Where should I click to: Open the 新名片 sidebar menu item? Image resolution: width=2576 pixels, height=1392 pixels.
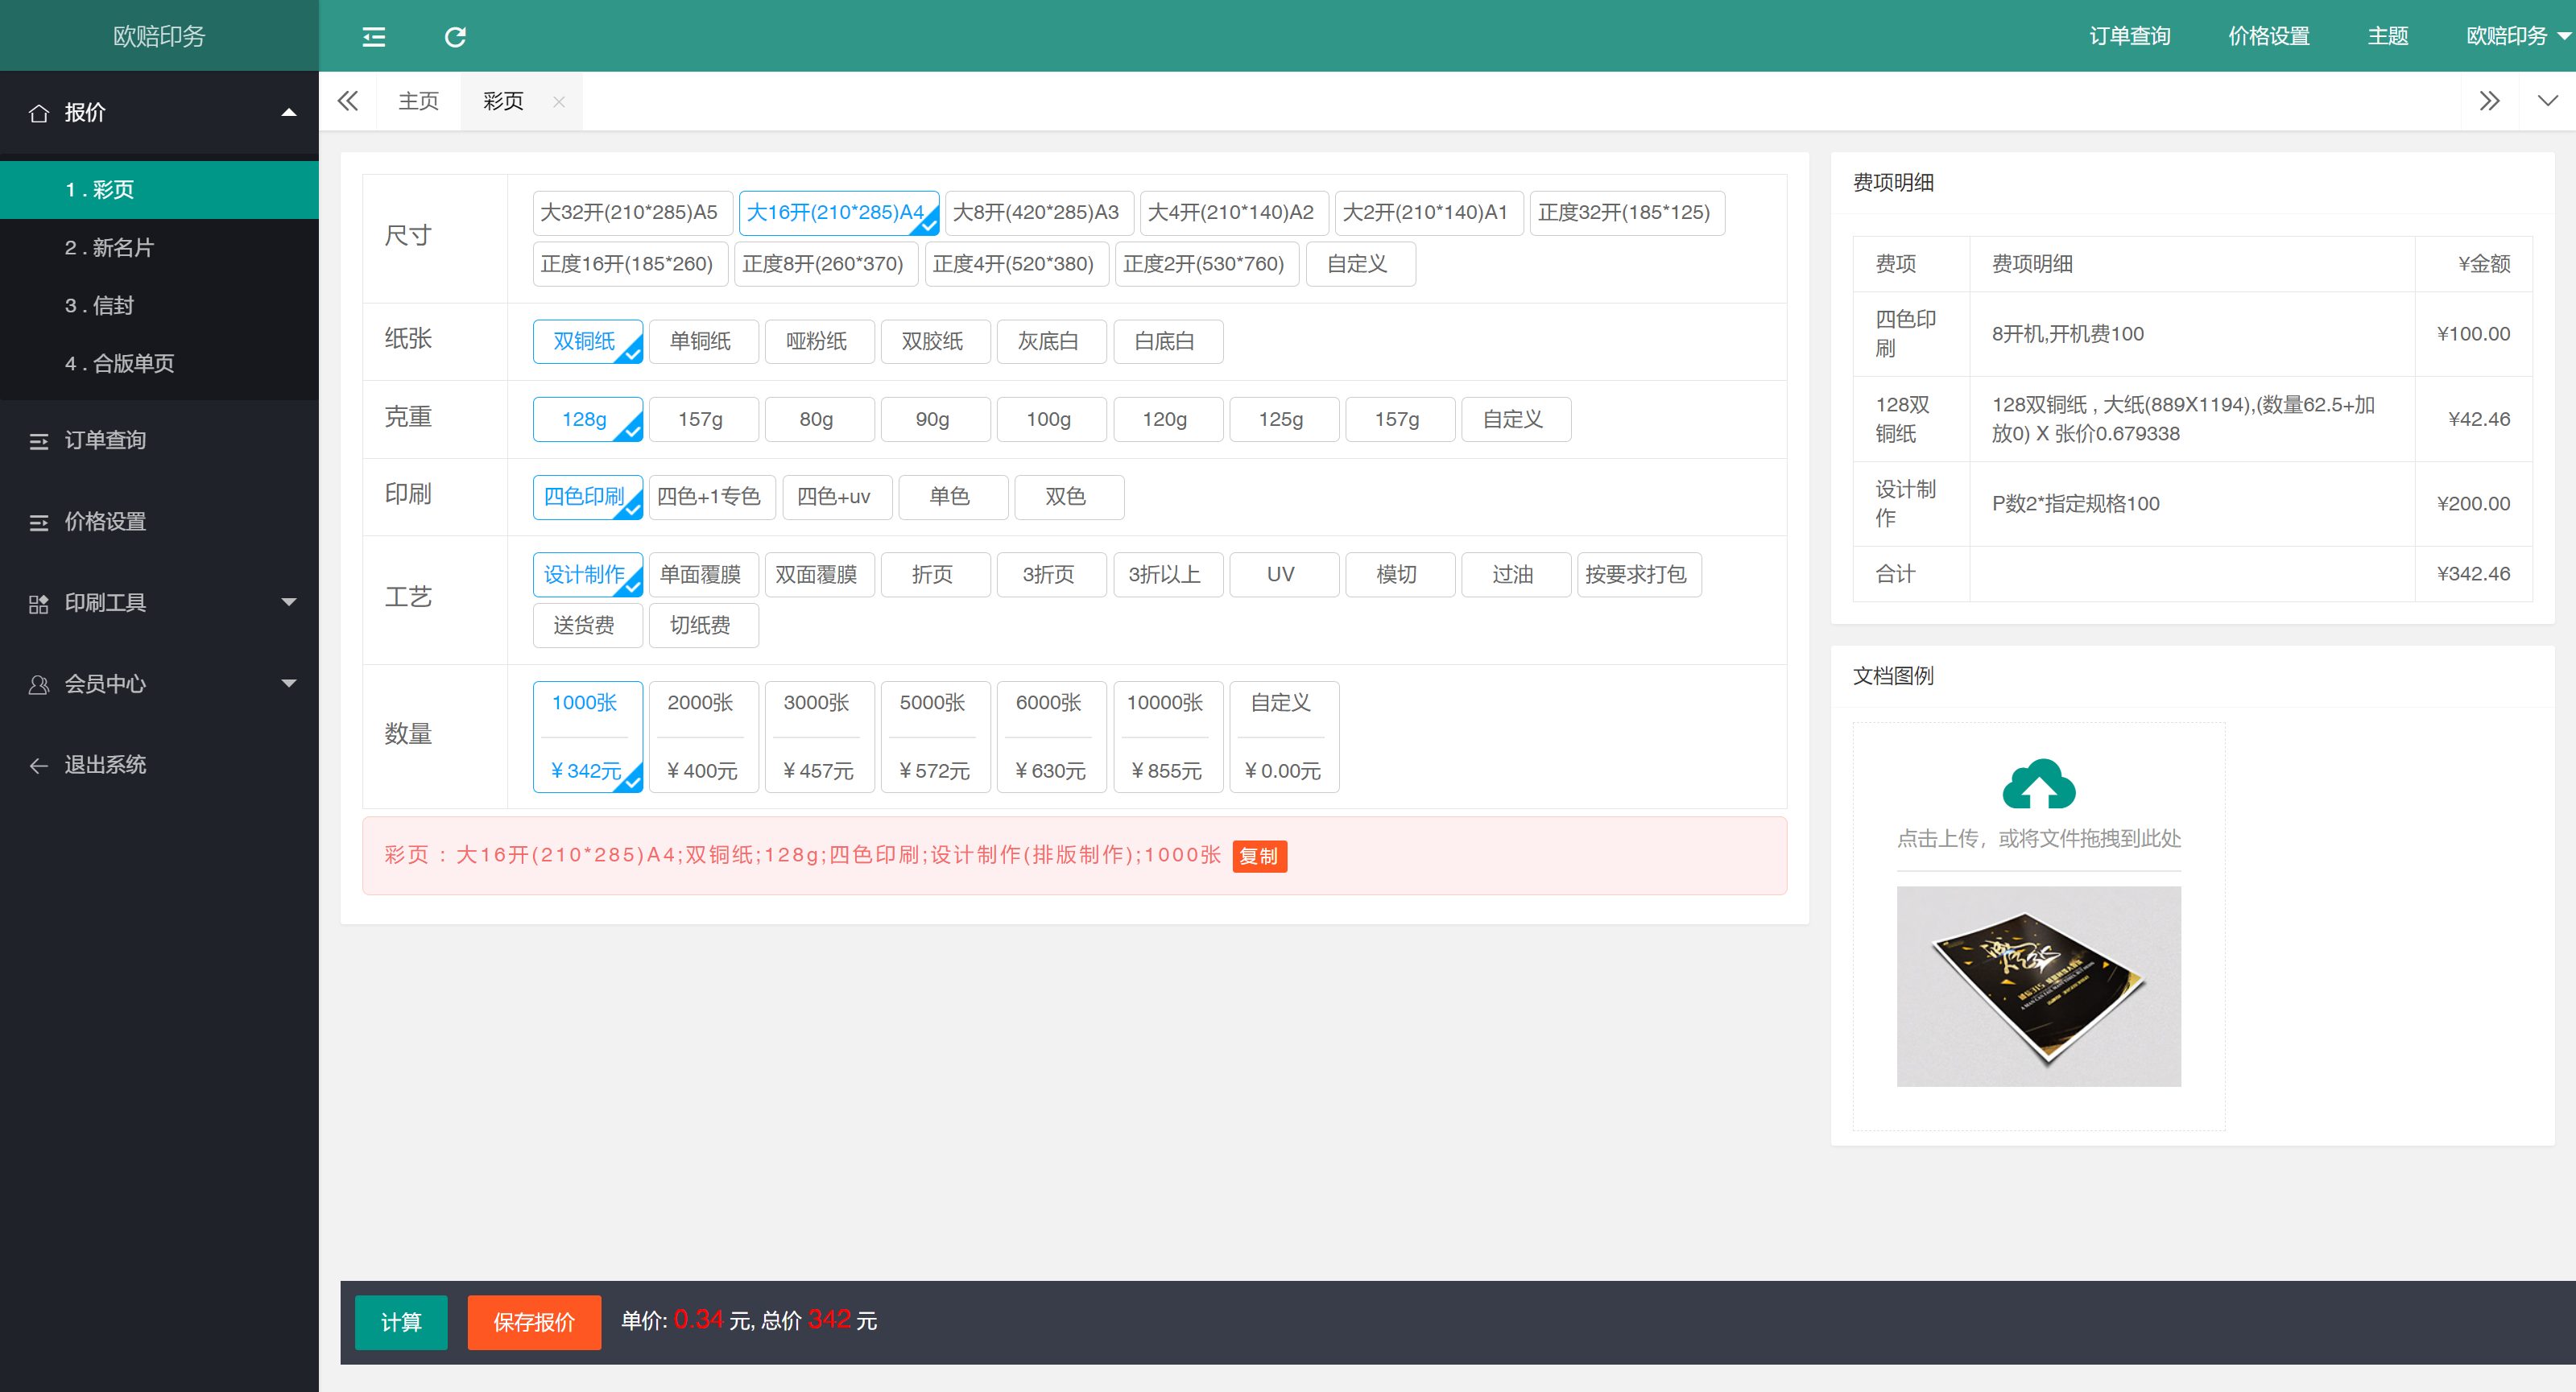click(109, 248)
